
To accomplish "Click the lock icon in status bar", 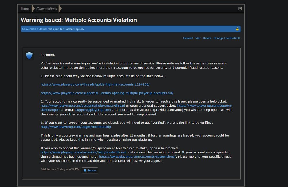I will [237, 29].
